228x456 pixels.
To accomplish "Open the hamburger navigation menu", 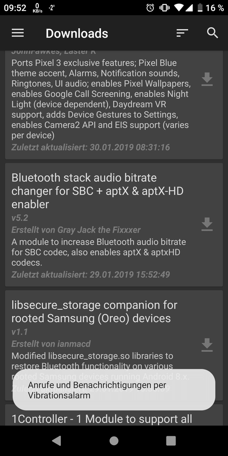I will 18,33.
